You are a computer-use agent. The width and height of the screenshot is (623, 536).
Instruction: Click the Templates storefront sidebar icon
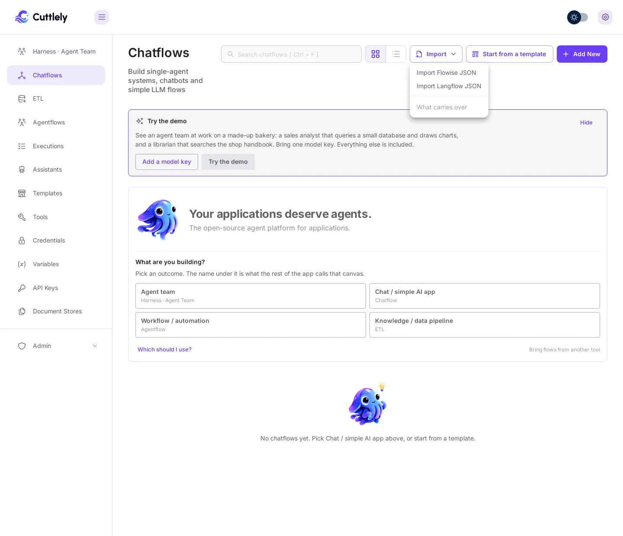coord(22,193)
